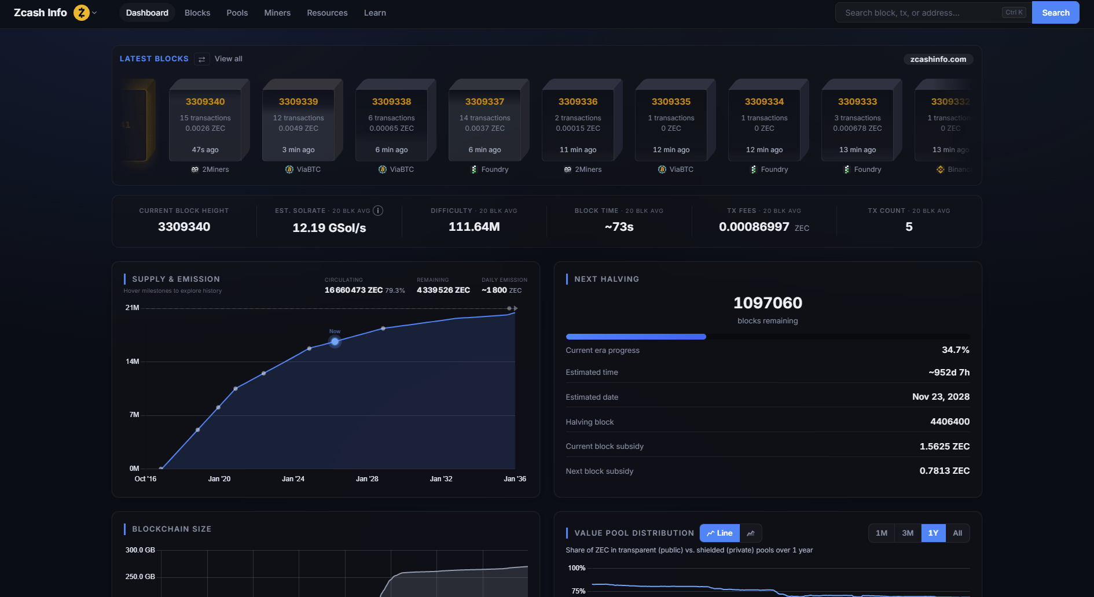Select the 1M time range
Screen dimensions: 1094x597
pos(881,533)
